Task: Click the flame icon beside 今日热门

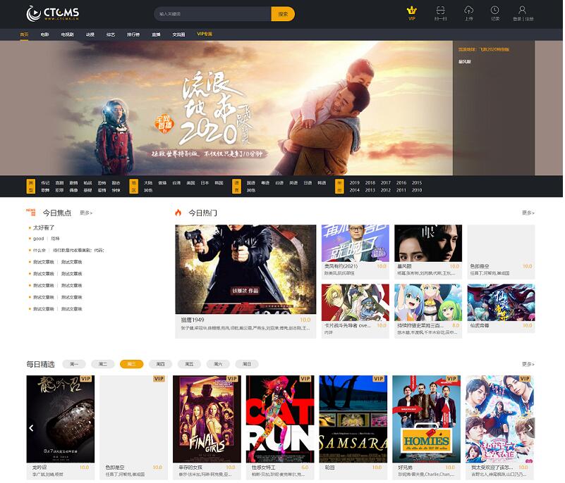Action: tap(178, 213)
